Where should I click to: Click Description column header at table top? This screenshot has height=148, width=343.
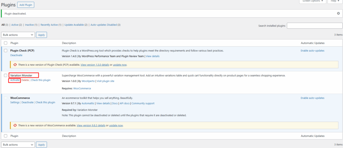(69, 43)
